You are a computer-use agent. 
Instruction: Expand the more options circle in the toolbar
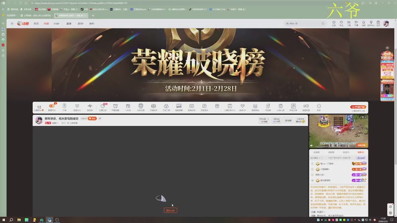tap(319, 107)
